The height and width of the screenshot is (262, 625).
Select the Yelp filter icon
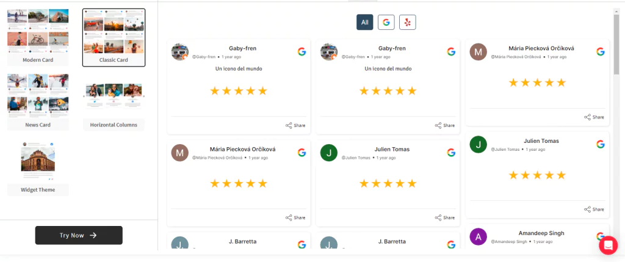coord(407,23)
